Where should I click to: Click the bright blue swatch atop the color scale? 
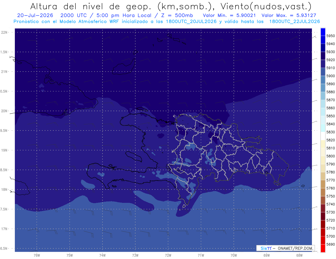pos(323,32)
